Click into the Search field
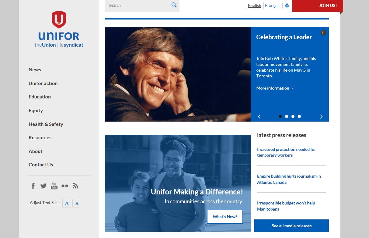This screenshot has height=238, width=369. click(138, 5)
